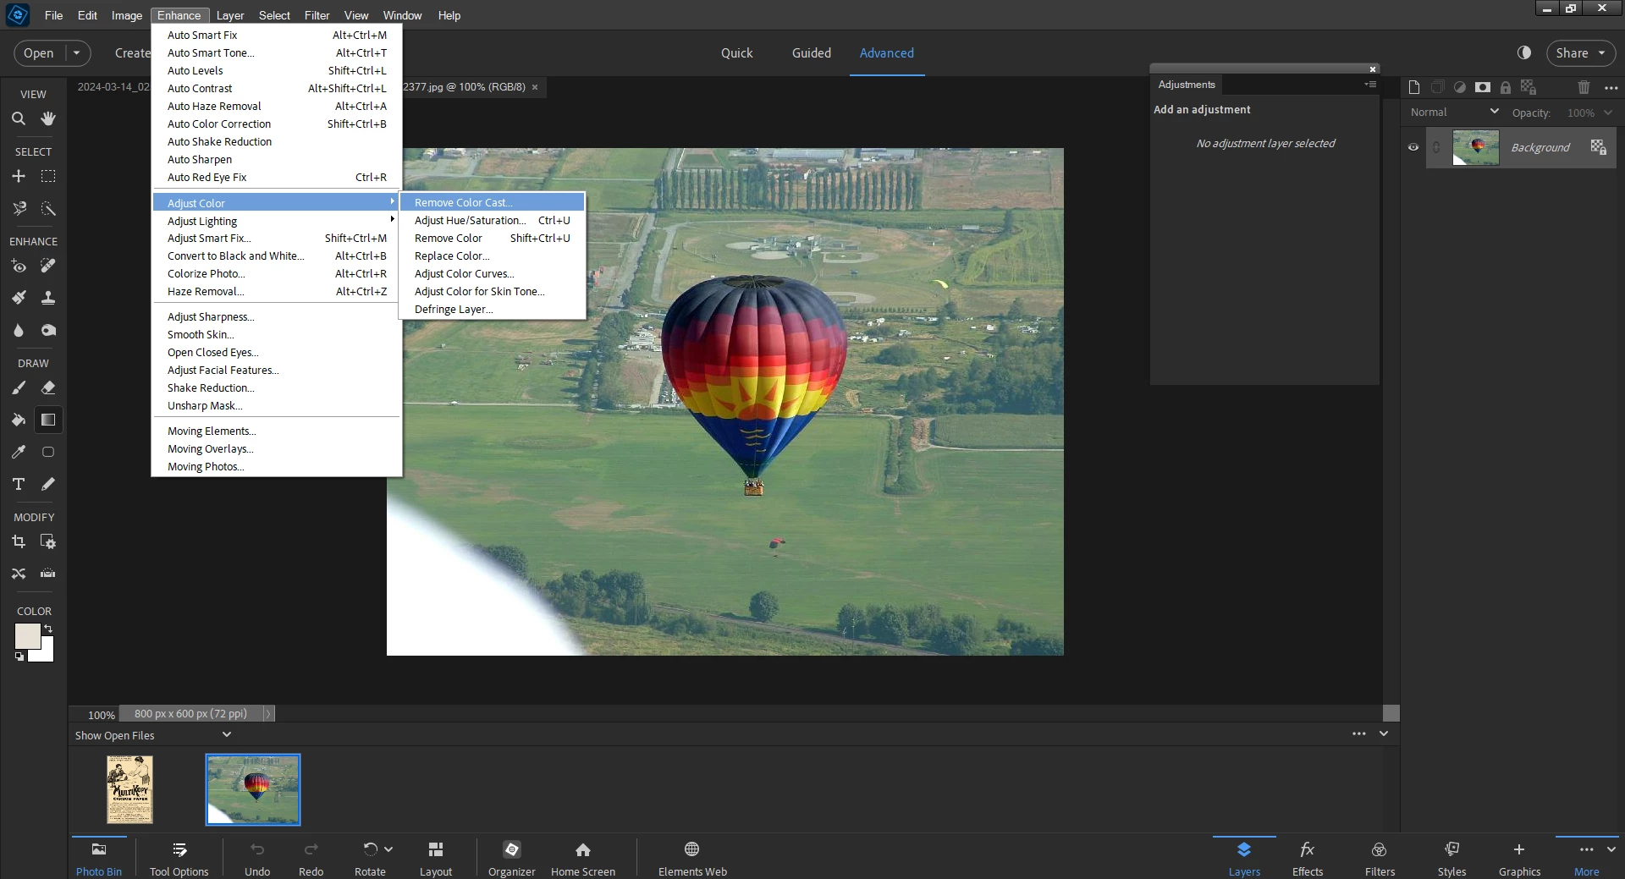This screenshot has width=1625, height=879.
Task: Toggle light/dark mode icon
Action: 1524,52
